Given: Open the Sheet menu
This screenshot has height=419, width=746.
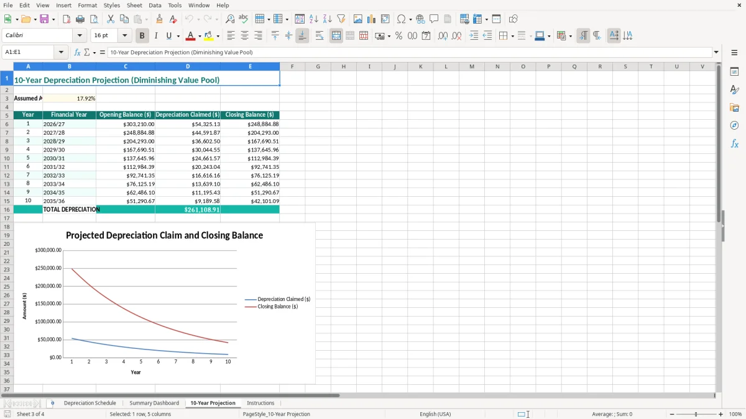Looking at the screenshot, I should tap(134, 5).
